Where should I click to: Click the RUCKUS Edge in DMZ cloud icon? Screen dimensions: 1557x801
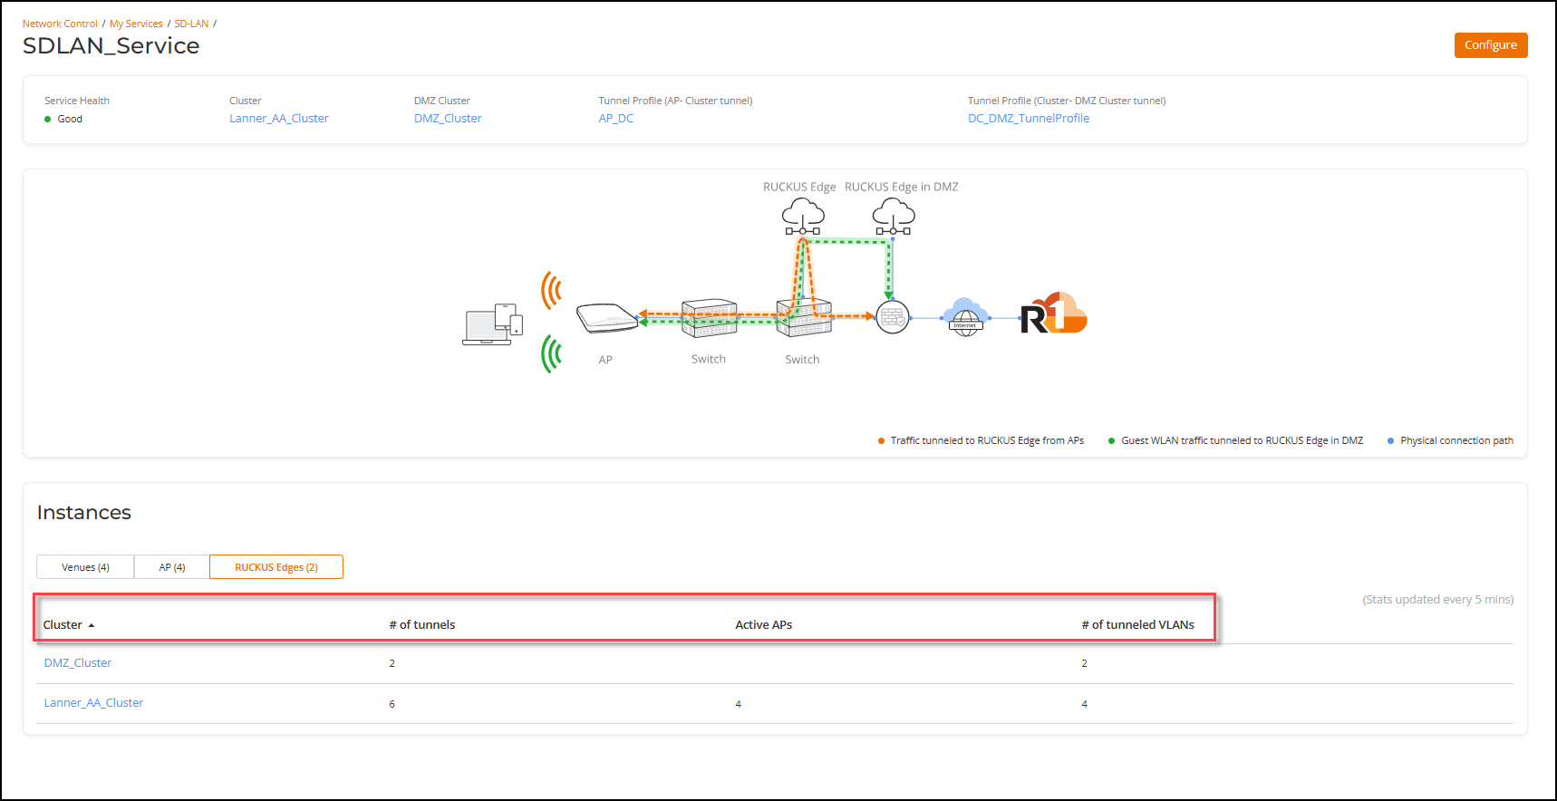point(893,217)
